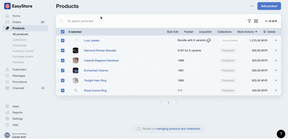This screenshot has height=139, width=288.
Task: Untick the Royal Aurora Ring checkbox
Action: tap(63, 91)
